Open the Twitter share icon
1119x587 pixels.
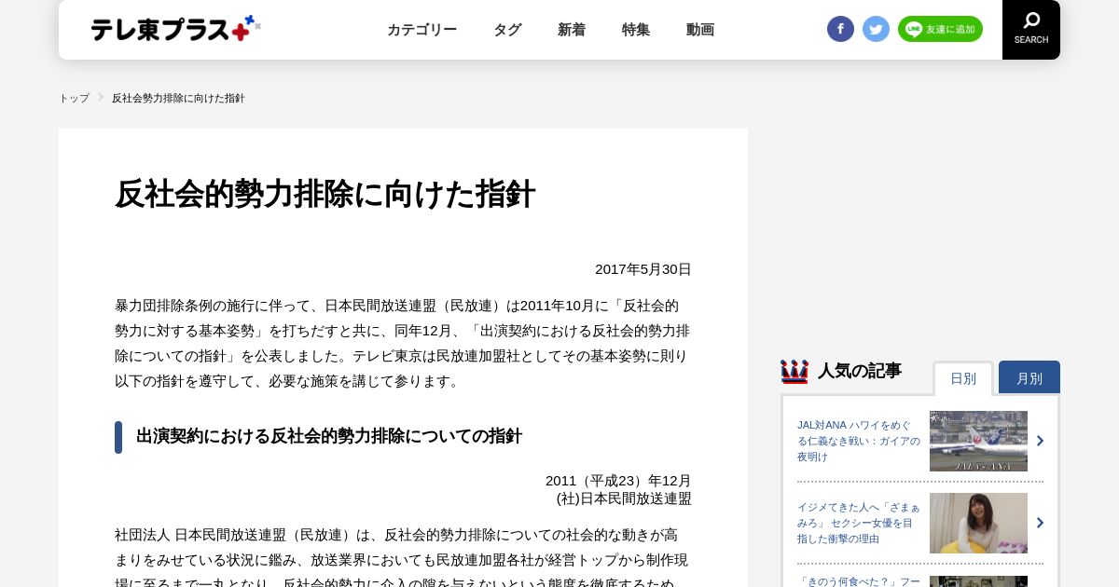coord(876,29)
